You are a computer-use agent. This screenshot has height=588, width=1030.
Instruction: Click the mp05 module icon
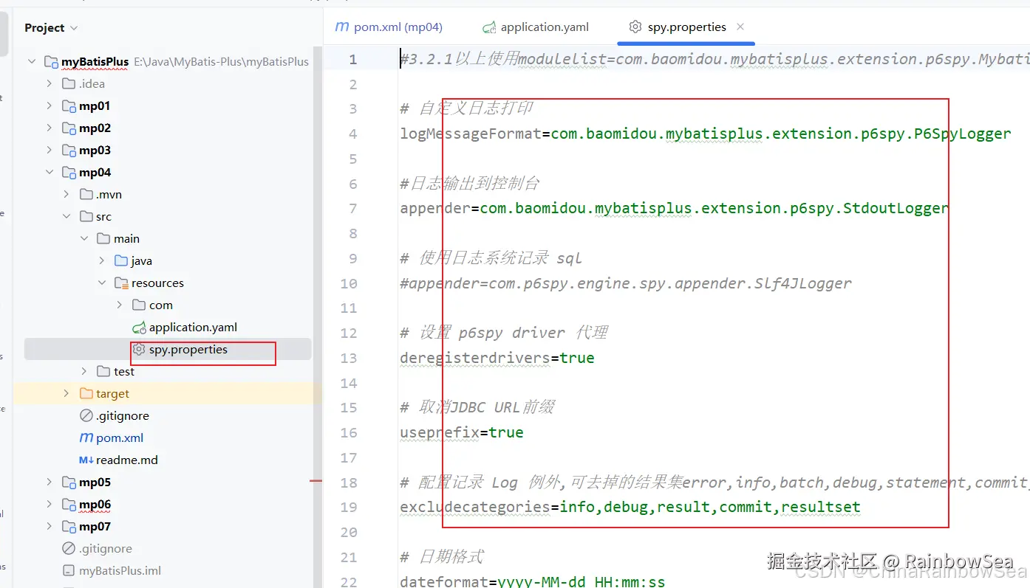(x=69, y=482)
